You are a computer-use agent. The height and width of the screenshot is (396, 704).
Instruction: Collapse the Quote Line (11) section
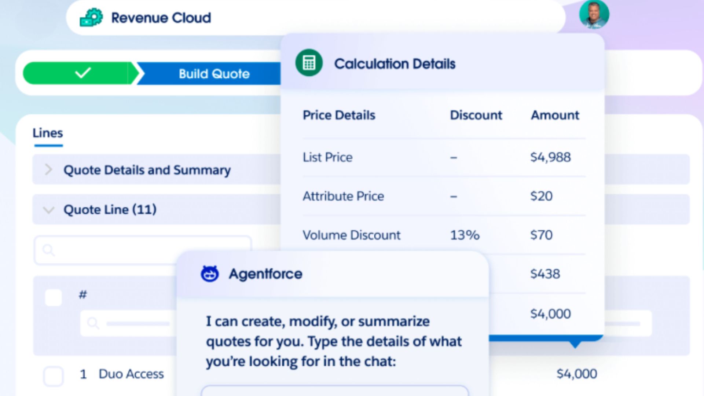tap(48, 210)
